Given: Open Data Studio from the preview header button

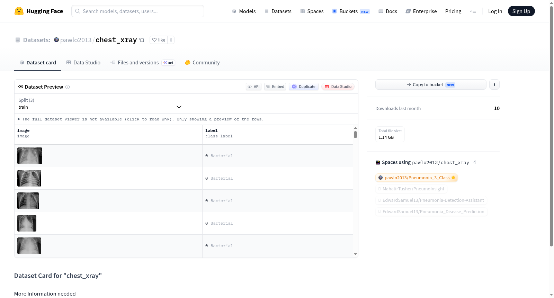Looking at the screenshot, I should tap(338, 87).
